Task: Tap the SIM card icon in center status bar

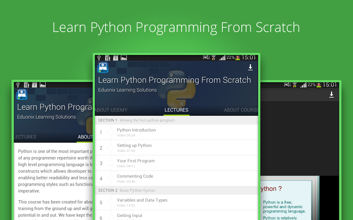Action: (x=108, y=58)
